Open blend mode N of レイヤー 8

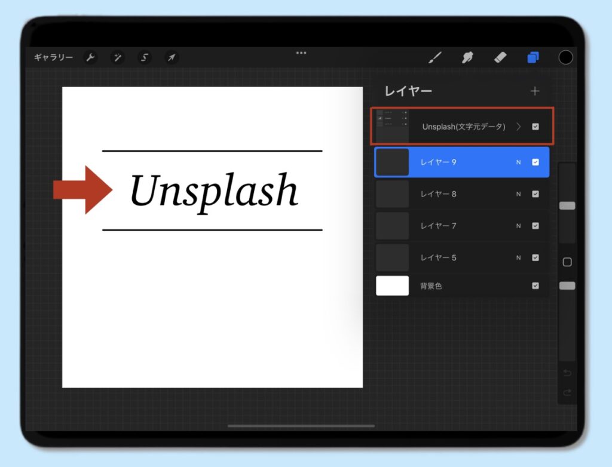tap(518, 194)
